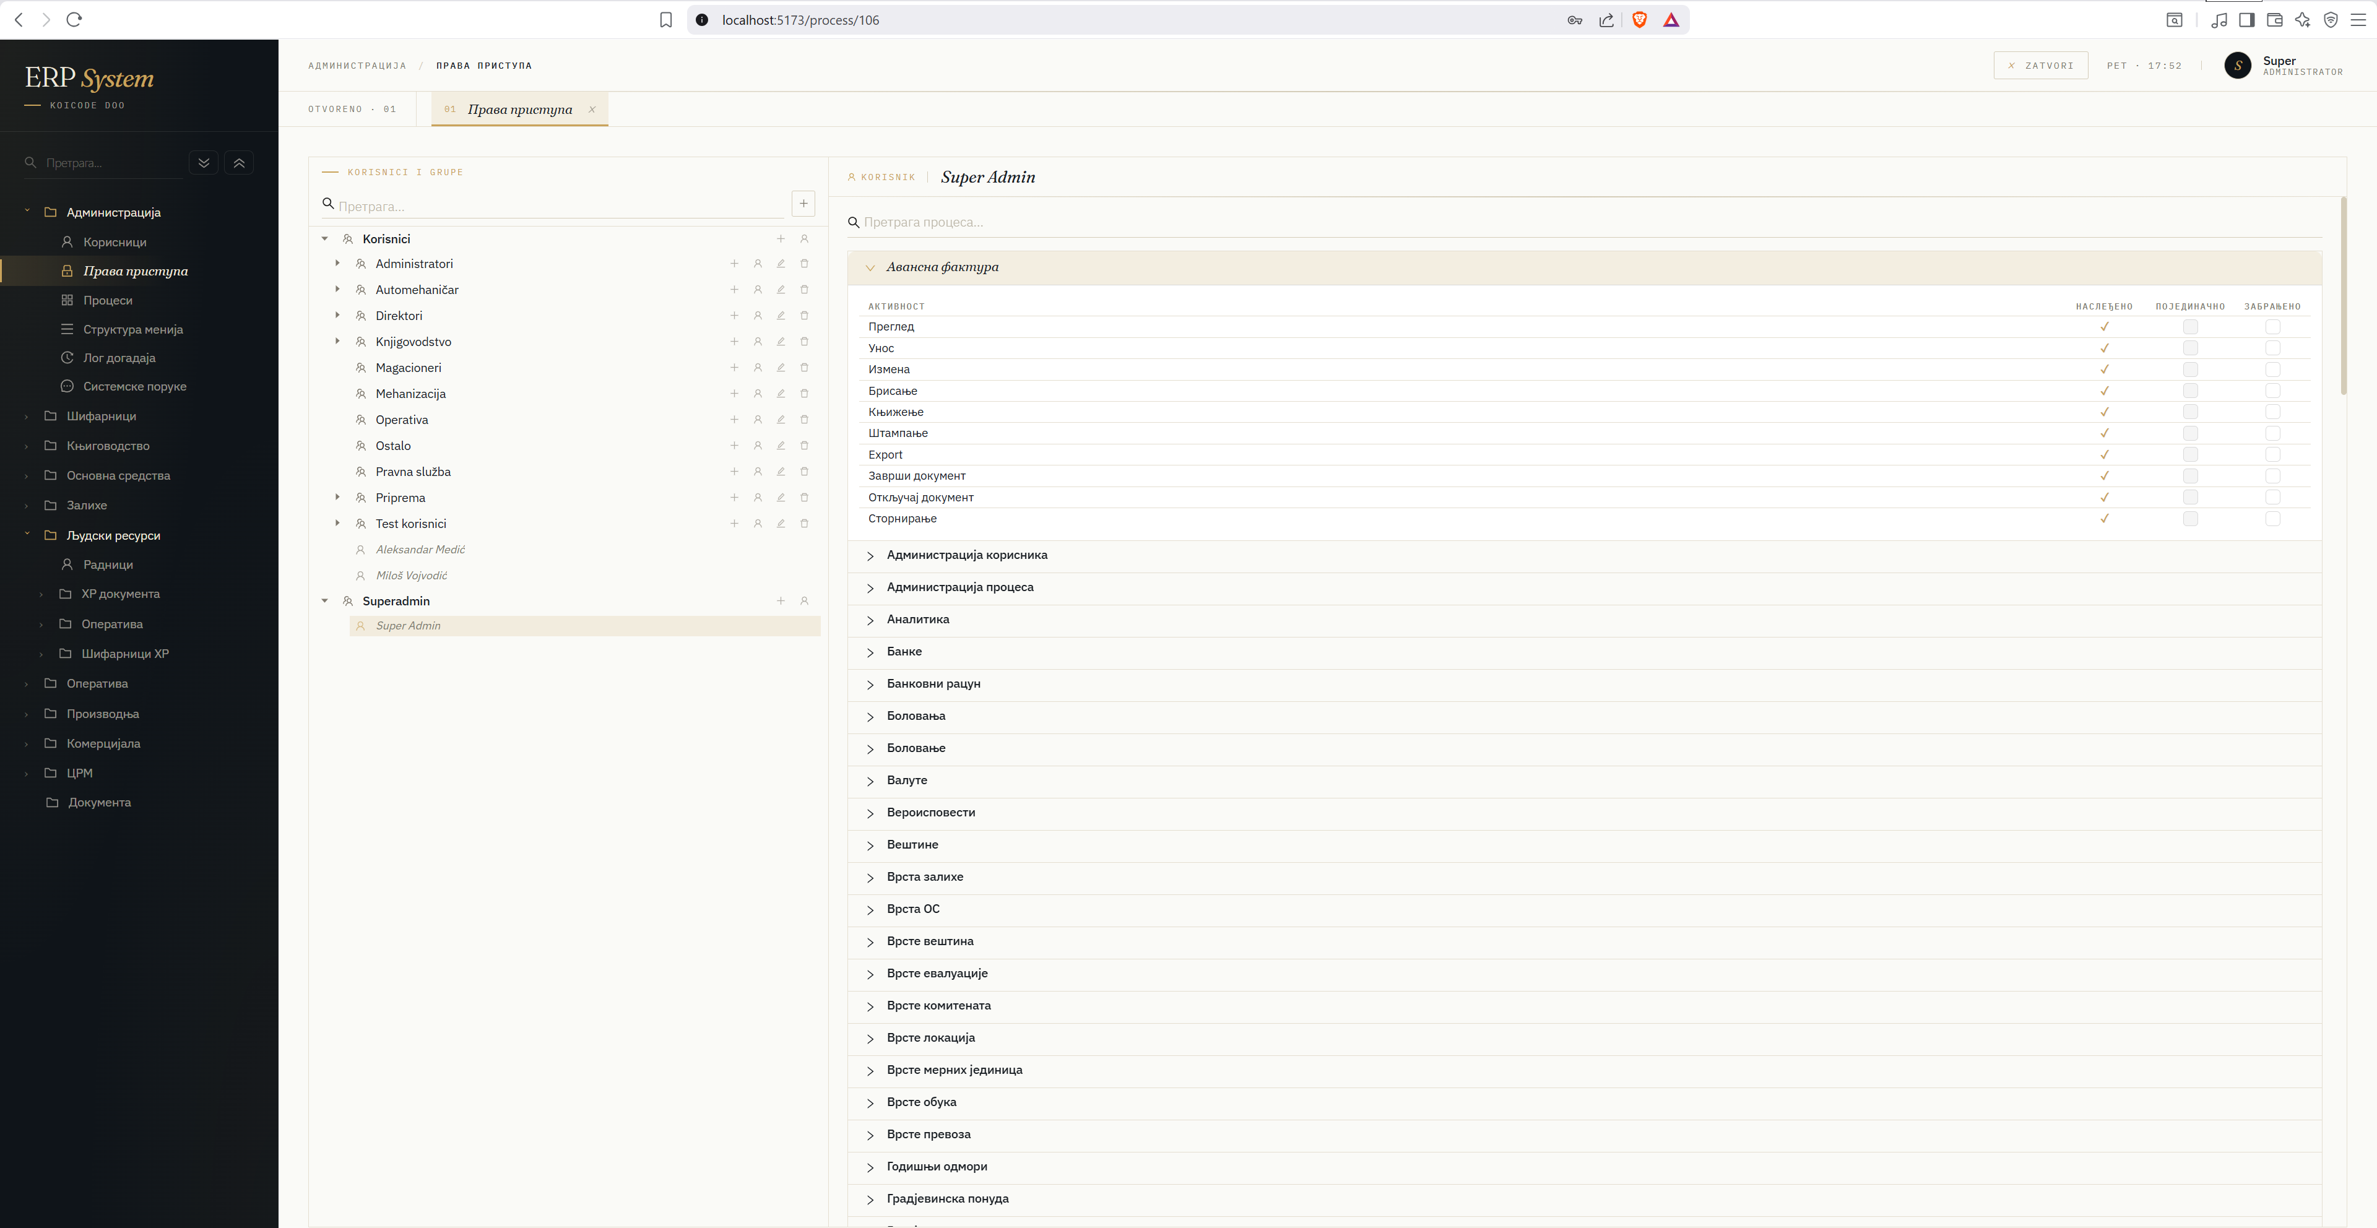This screenshot has height=1228, width=2377.
Task: Collapse the Superadmin tree node
Action: click(325, 600)
